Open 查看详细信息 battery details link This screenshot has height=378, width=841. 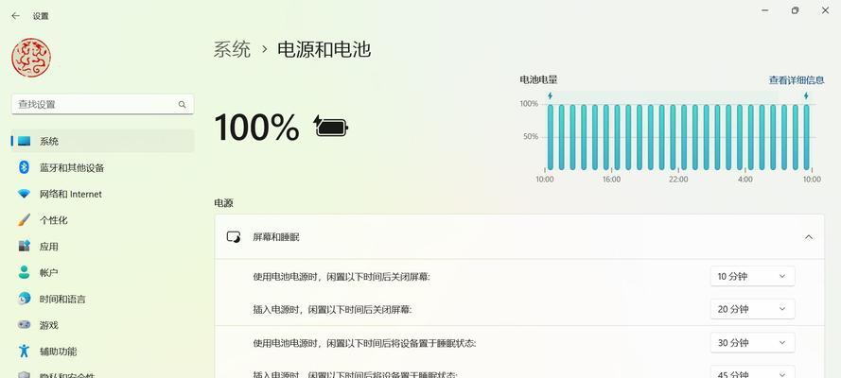pyautogui.click(x=797, y=80)
